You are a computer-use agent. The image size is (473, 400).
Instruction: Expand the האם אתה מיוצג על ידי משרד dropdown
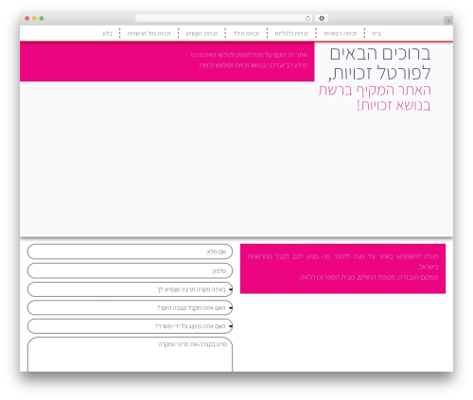coord(130,326)
